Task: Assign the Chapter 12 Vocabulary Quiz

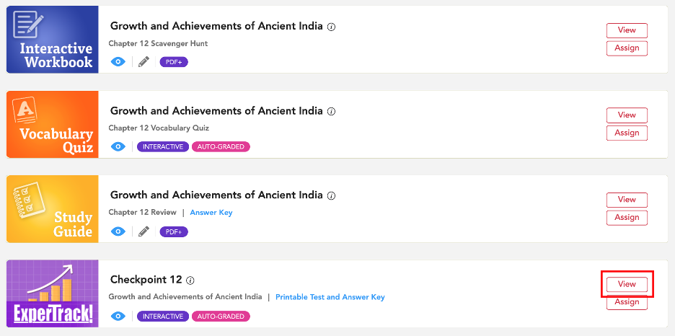Action: 627,133
